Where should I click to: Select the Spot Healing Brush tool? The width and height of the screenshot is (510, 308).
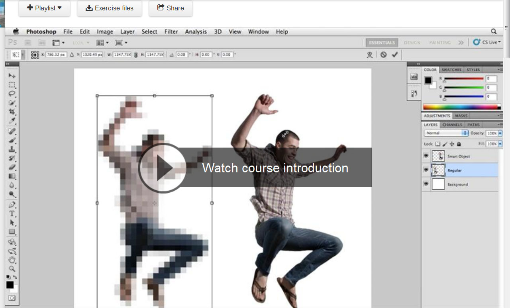pos(12,131)
